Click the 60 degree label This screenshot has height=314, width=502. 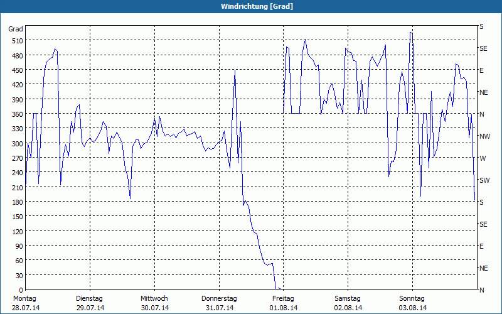point(19,261)
